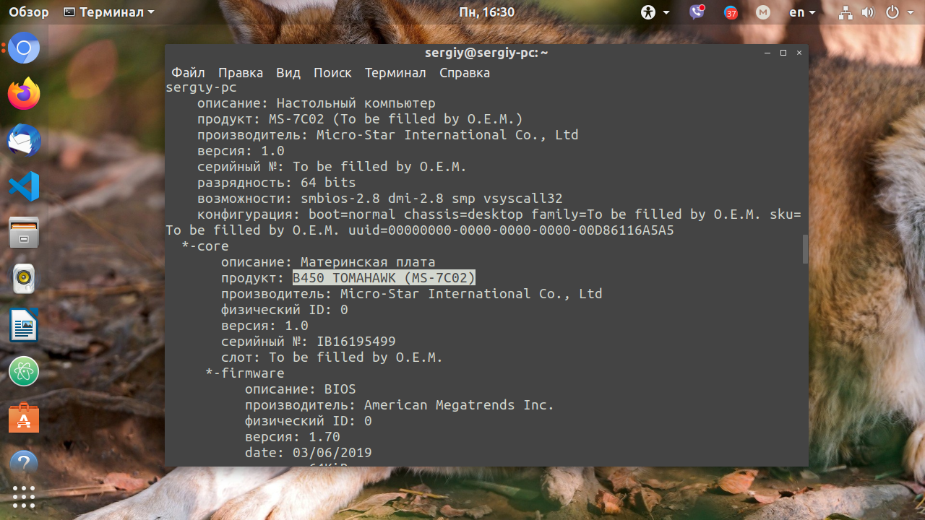This screenshot has width=925, height=520.
Task: Click the '*-firmware' node line
Action: [x=245, y=373]
